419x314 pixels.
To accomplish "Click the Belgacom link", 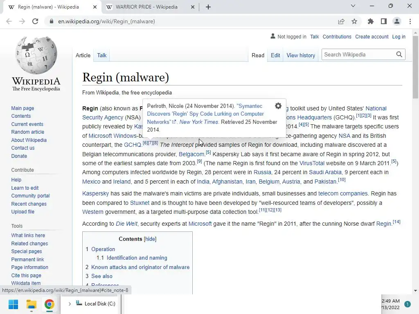I will coord(191,154).
